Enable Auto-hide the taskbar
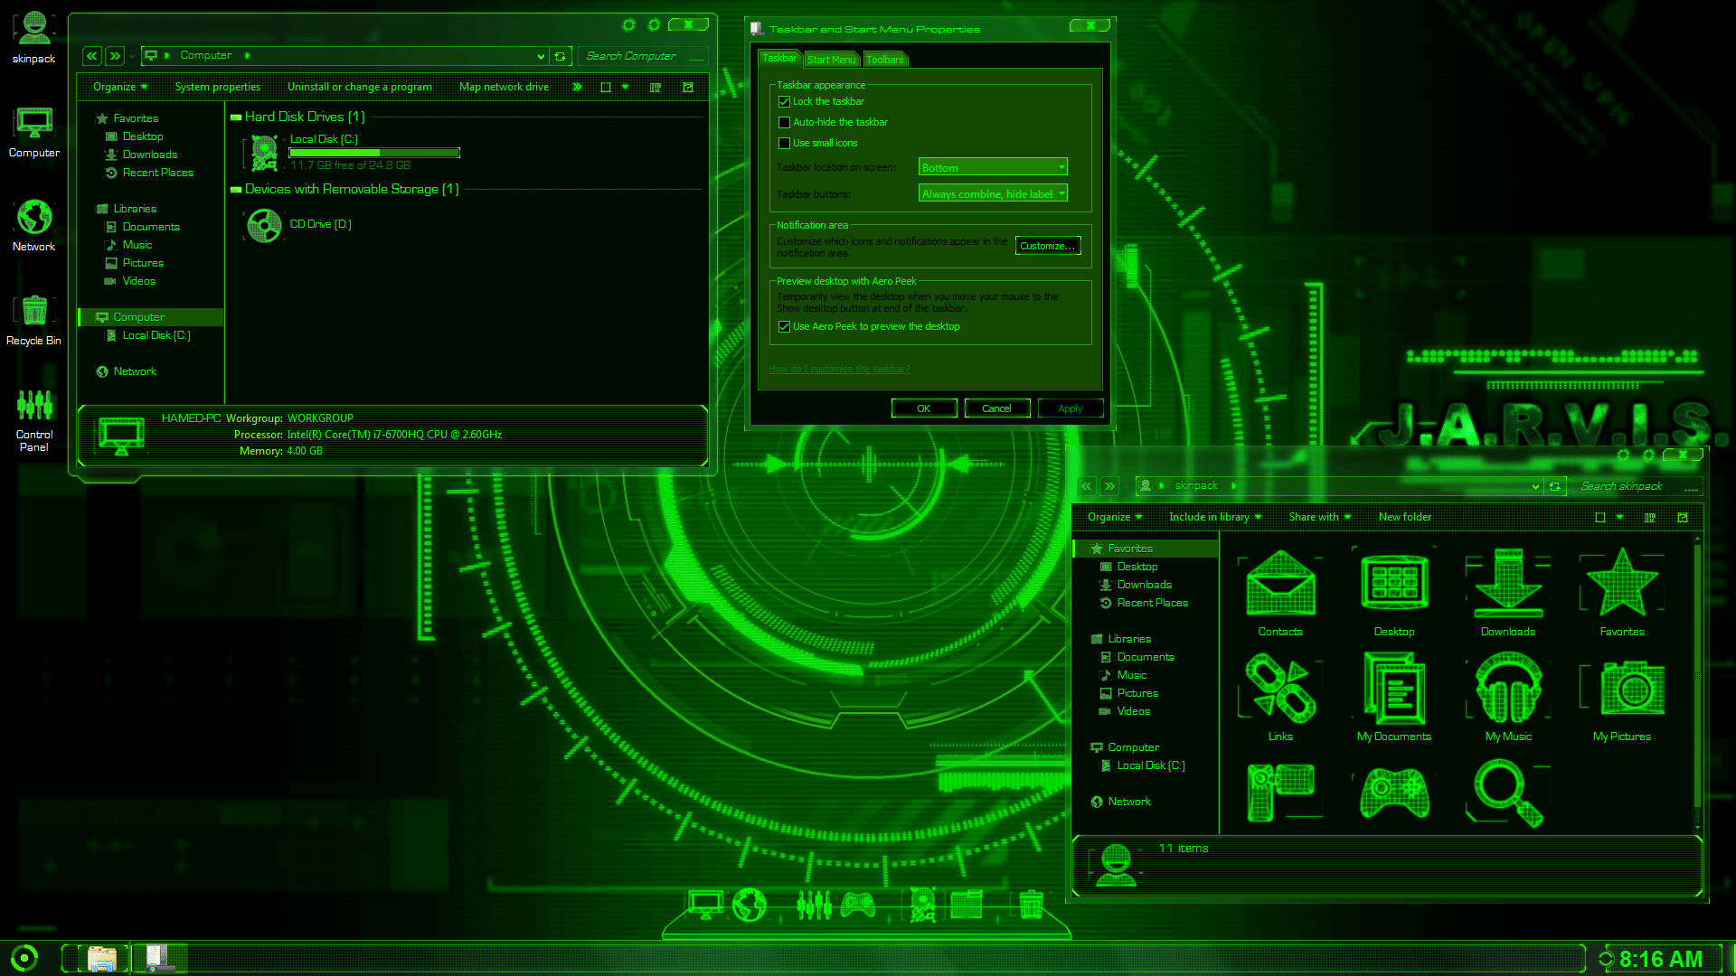1736x976 pixels. [785, 123]
